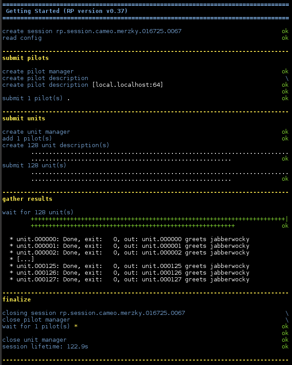Click the unit.000127 result line
The width and height of the screenshot is (292, 365).
pos(129,279)
